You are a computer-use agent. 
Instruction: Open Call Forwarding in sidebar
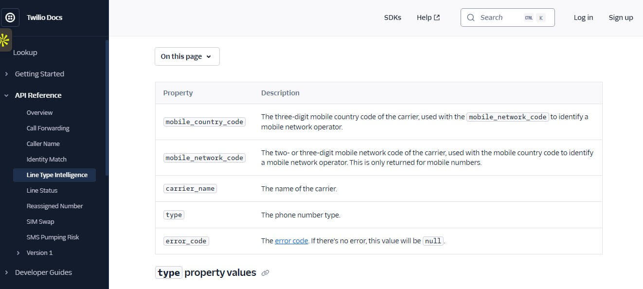(x=48, y=128)
